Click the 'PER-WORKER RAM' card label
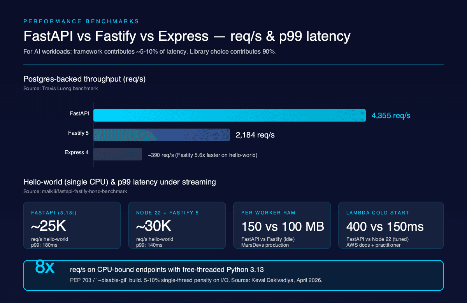This screenshot has height=303, width=467. pos(268,213)
